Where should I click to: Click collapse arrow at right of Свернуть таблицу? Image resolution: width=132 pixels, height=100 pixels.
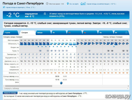[128, 88]
